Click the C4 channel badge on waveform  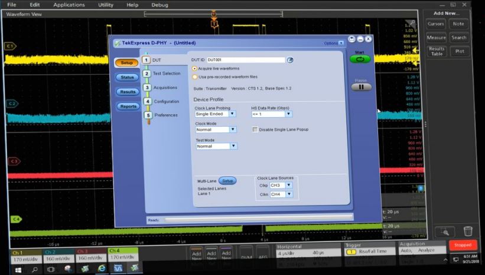coord(16,219)
